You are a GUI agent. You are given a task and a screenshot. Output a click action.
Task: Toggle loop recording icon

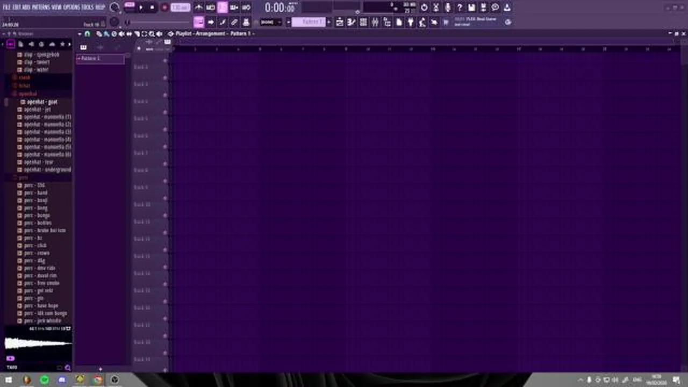tap(246, 8)
